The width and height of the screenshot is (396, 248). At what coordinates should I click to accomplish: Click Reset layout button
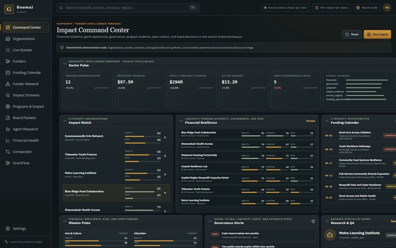352,34
